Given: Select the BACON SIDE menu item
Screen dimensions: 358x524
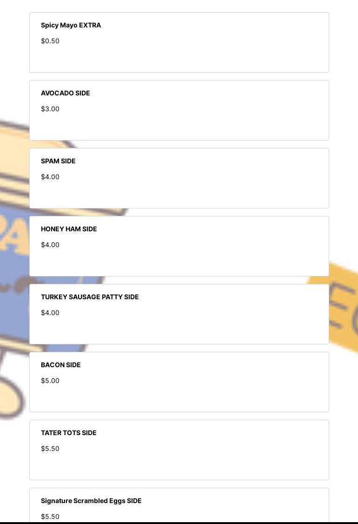Looking at the screenshot, I should (x=61, y=365).
